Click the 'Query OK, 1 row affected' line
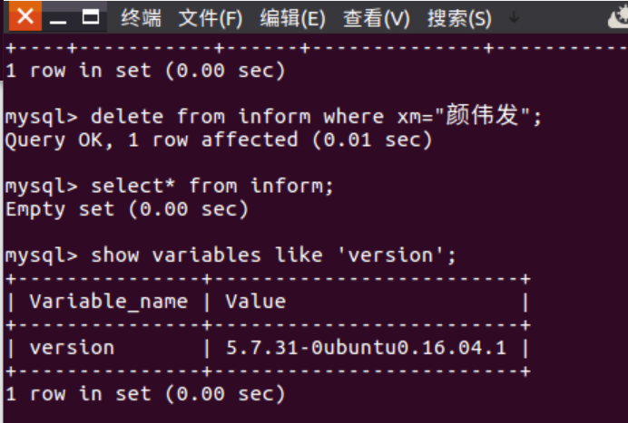This screenshot has width=628, height=423. pyautogui.click(x=219, y=139)
